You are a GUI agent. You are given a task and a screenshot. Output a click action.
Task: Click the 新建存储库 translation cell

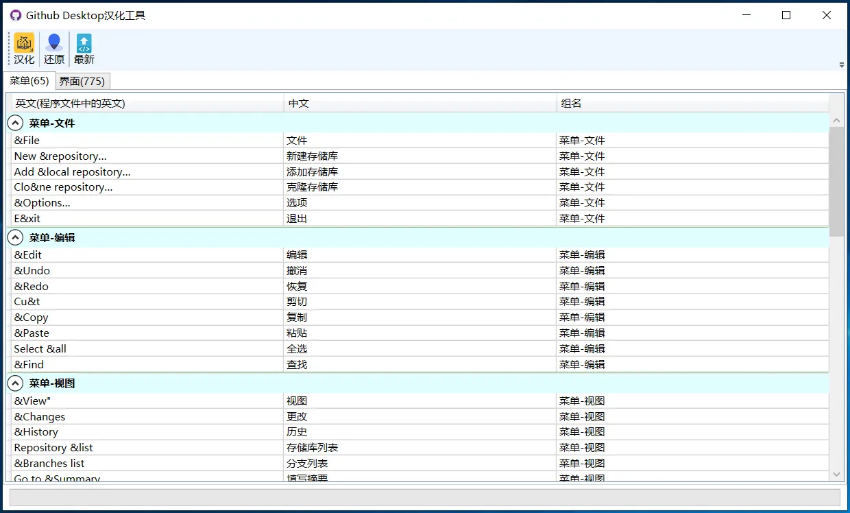[420, 156]
